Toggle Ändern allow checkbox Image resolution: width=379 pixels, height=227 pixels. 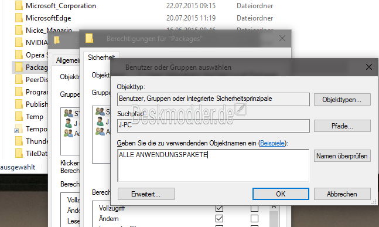[x=219, y=219]
